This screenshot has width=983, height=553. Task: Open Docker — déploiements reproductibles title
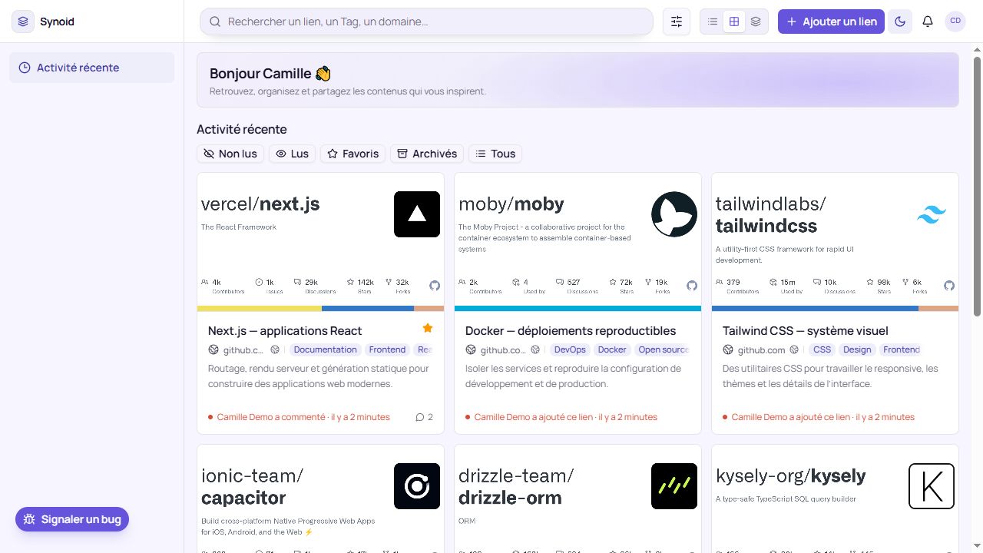(571, 331)
